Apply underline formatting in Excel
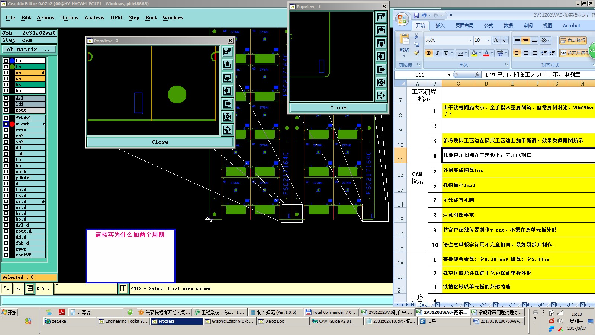 tap(446, 53)
